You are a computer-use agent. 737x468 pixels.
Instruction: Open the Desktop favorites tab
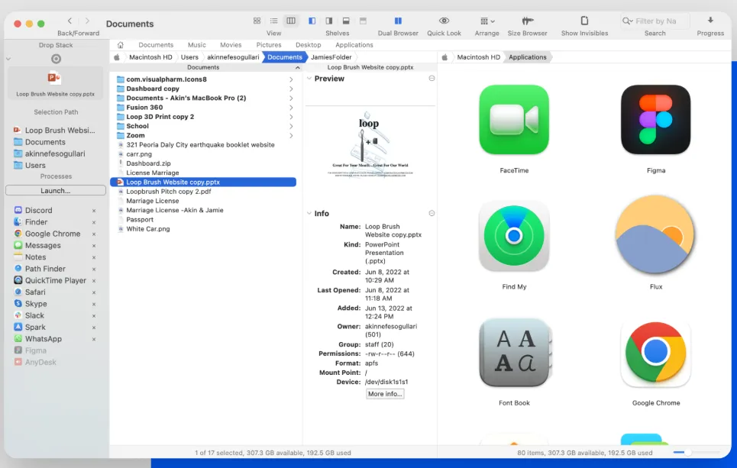tap(308, 45)
